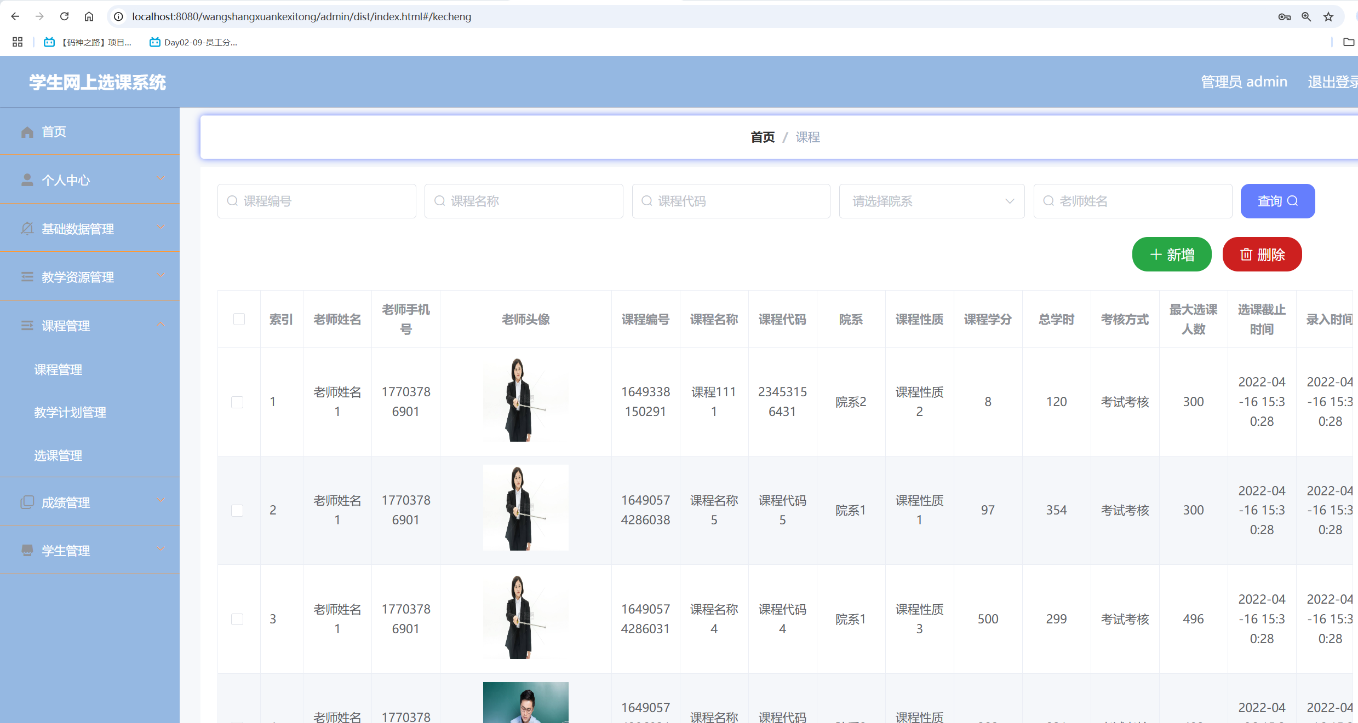Open the apps grid icon in bookmarks bar

[18, 42]
